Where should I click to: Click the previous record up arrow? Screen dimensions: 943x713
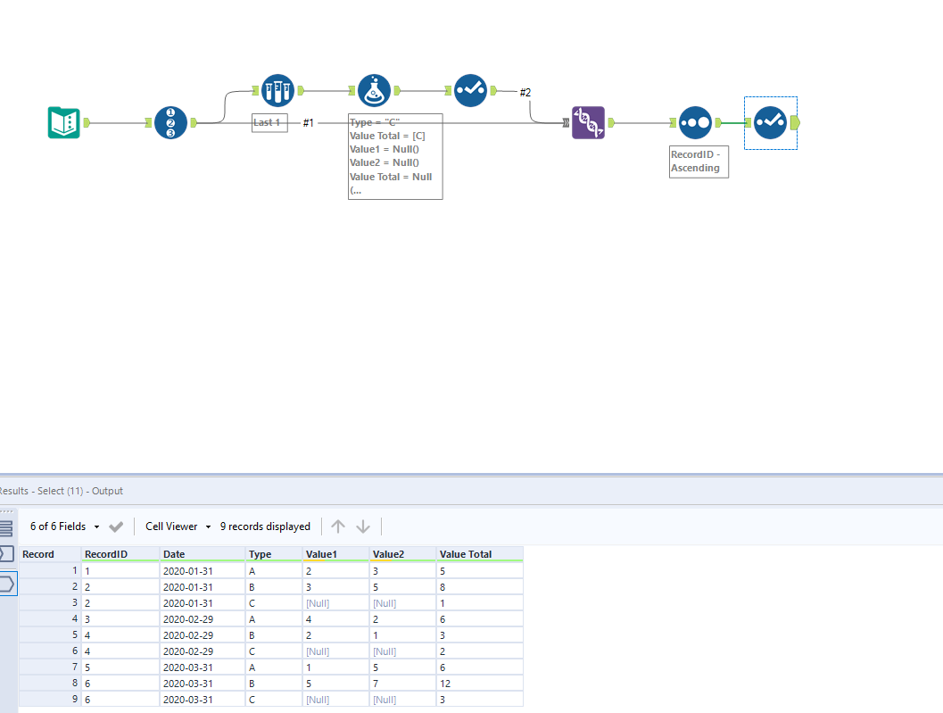pyautogui.click(x=338, y=526)
